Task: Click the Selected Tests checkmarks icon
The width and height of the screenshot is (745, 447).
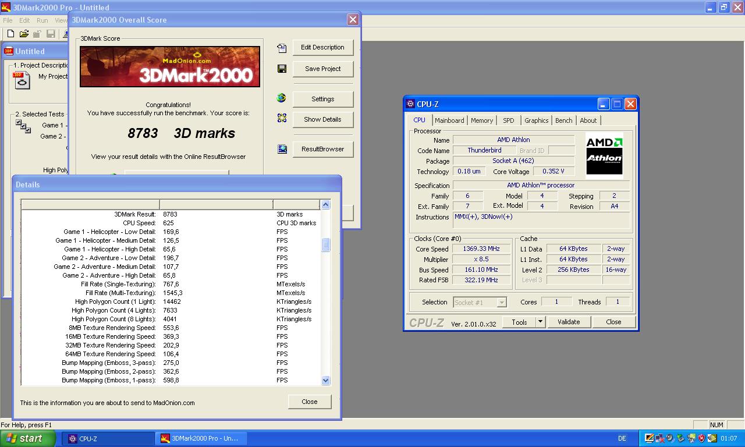Action: click(x=23, y=126)
